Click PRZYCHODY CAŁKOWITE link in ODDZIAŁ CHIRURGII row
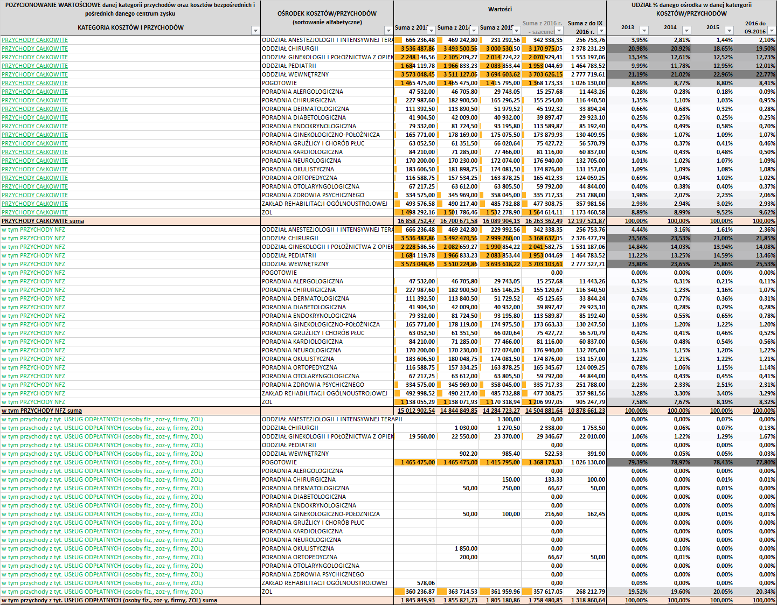The image size is (777, 605). click(x=35, y=48)
